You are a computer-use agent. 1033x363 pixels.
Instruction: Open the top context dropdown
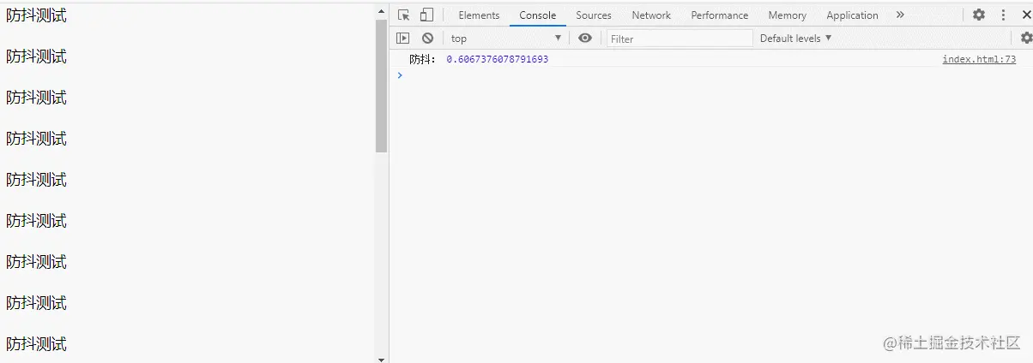coord(506,38)
